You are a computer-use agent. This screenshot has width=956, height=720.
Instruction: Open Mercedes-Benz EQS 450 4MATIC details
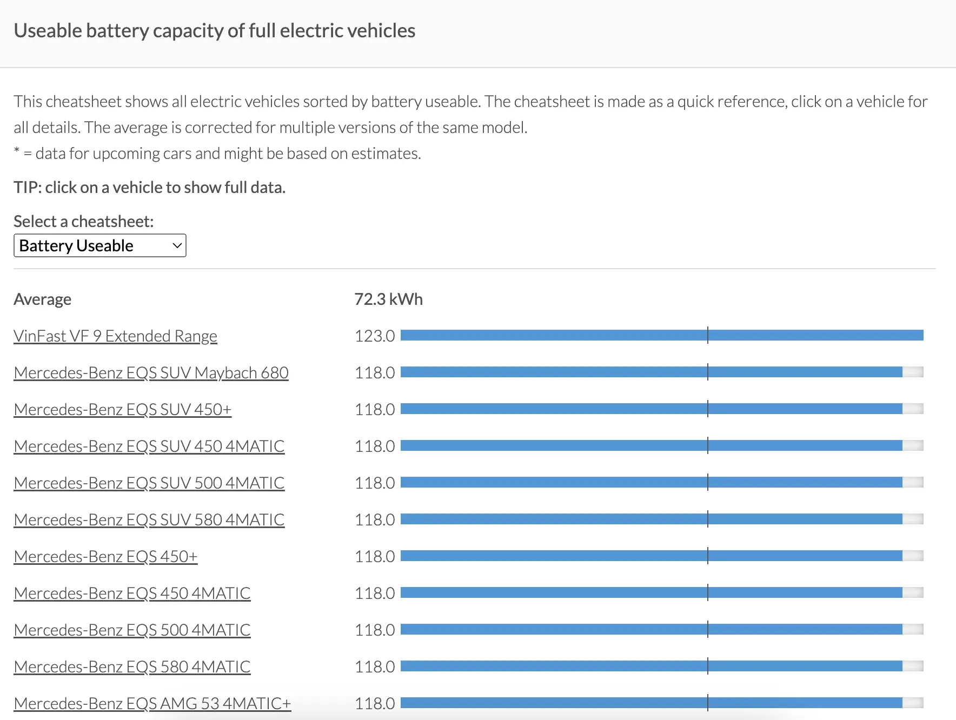132,593
